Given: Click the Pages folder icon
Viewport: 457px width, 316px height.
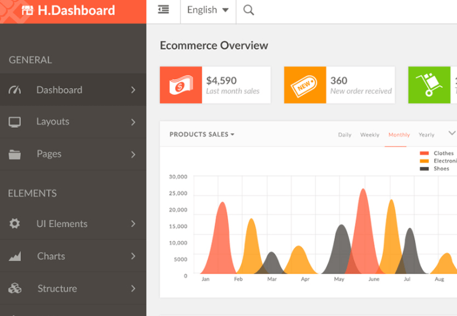Looking at the screenshot, I should (14, 154).
